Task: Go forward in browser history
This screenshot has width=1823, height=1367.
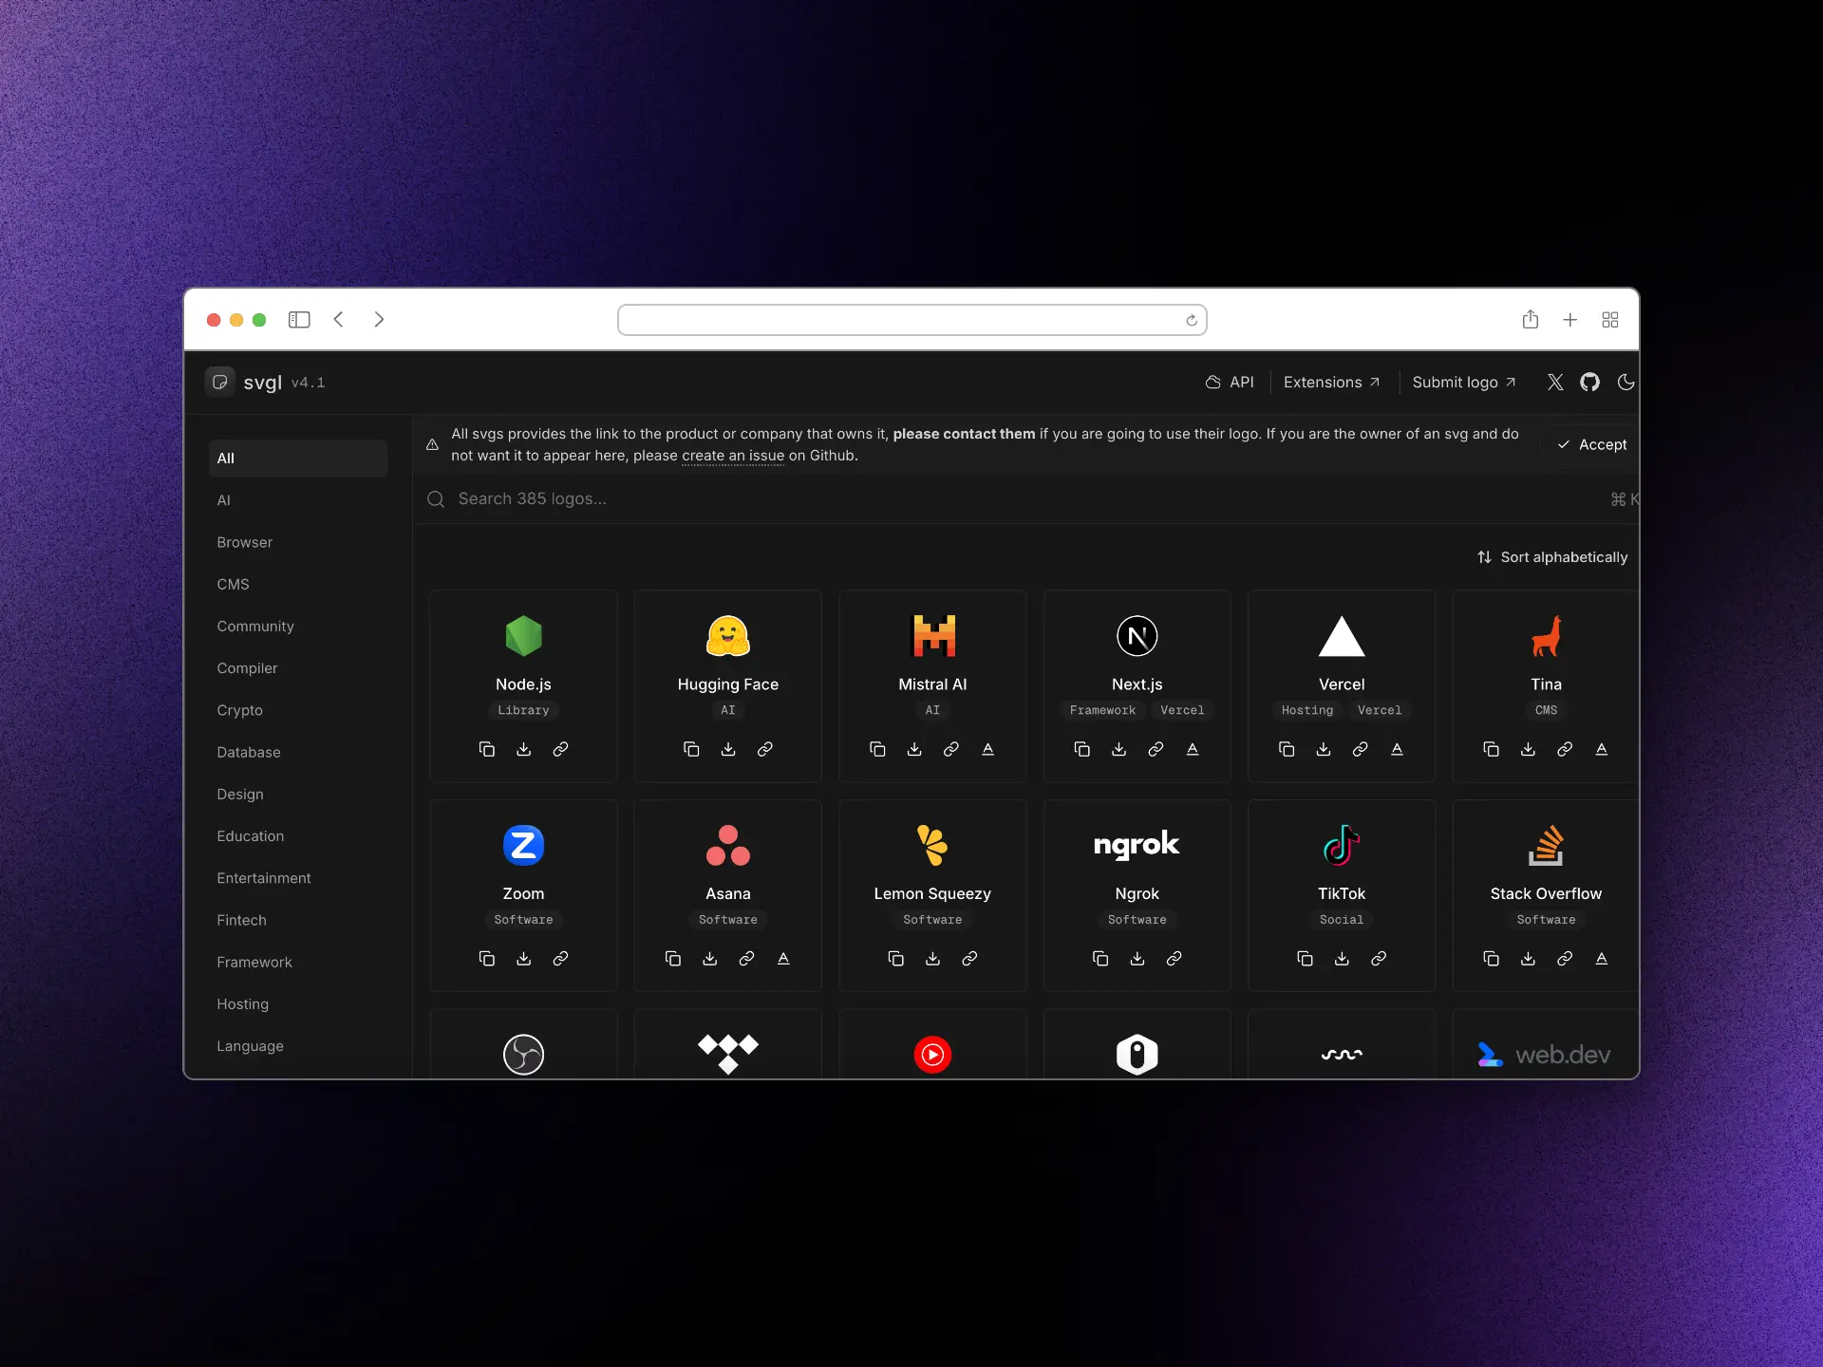Action: tap(379, 320)
